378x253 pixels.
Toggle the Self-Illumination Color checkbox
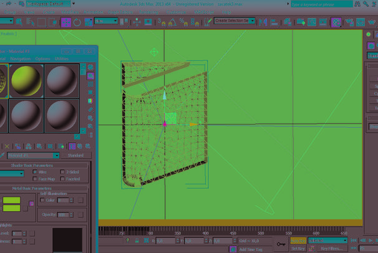click(42, 200)
